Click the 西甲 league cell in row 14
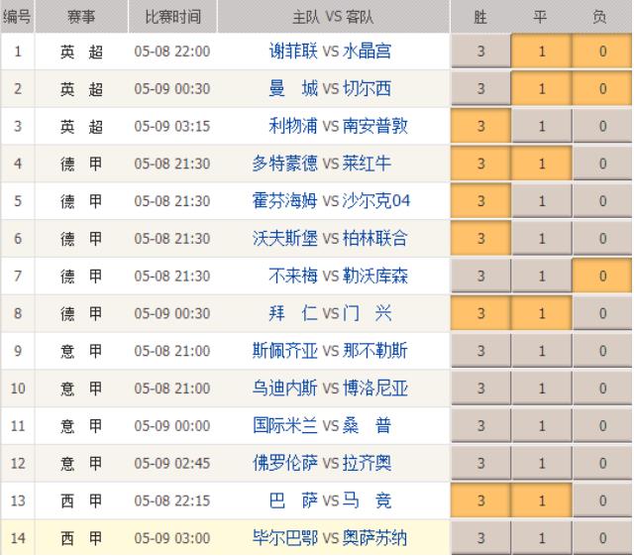Viewport: 634px width, 557px height. click(81, 538)
